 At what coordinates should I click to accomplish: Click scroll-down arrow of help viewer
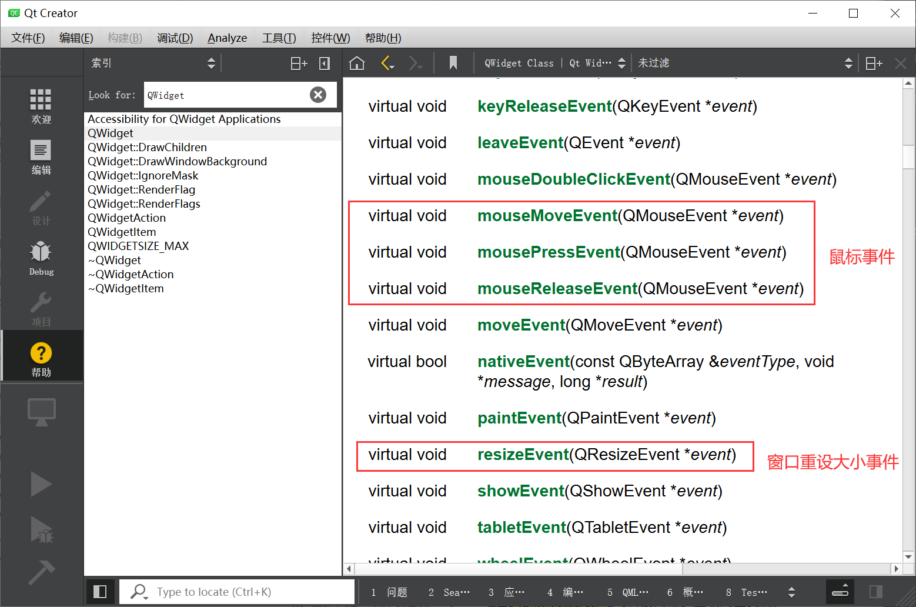[908, 556]
